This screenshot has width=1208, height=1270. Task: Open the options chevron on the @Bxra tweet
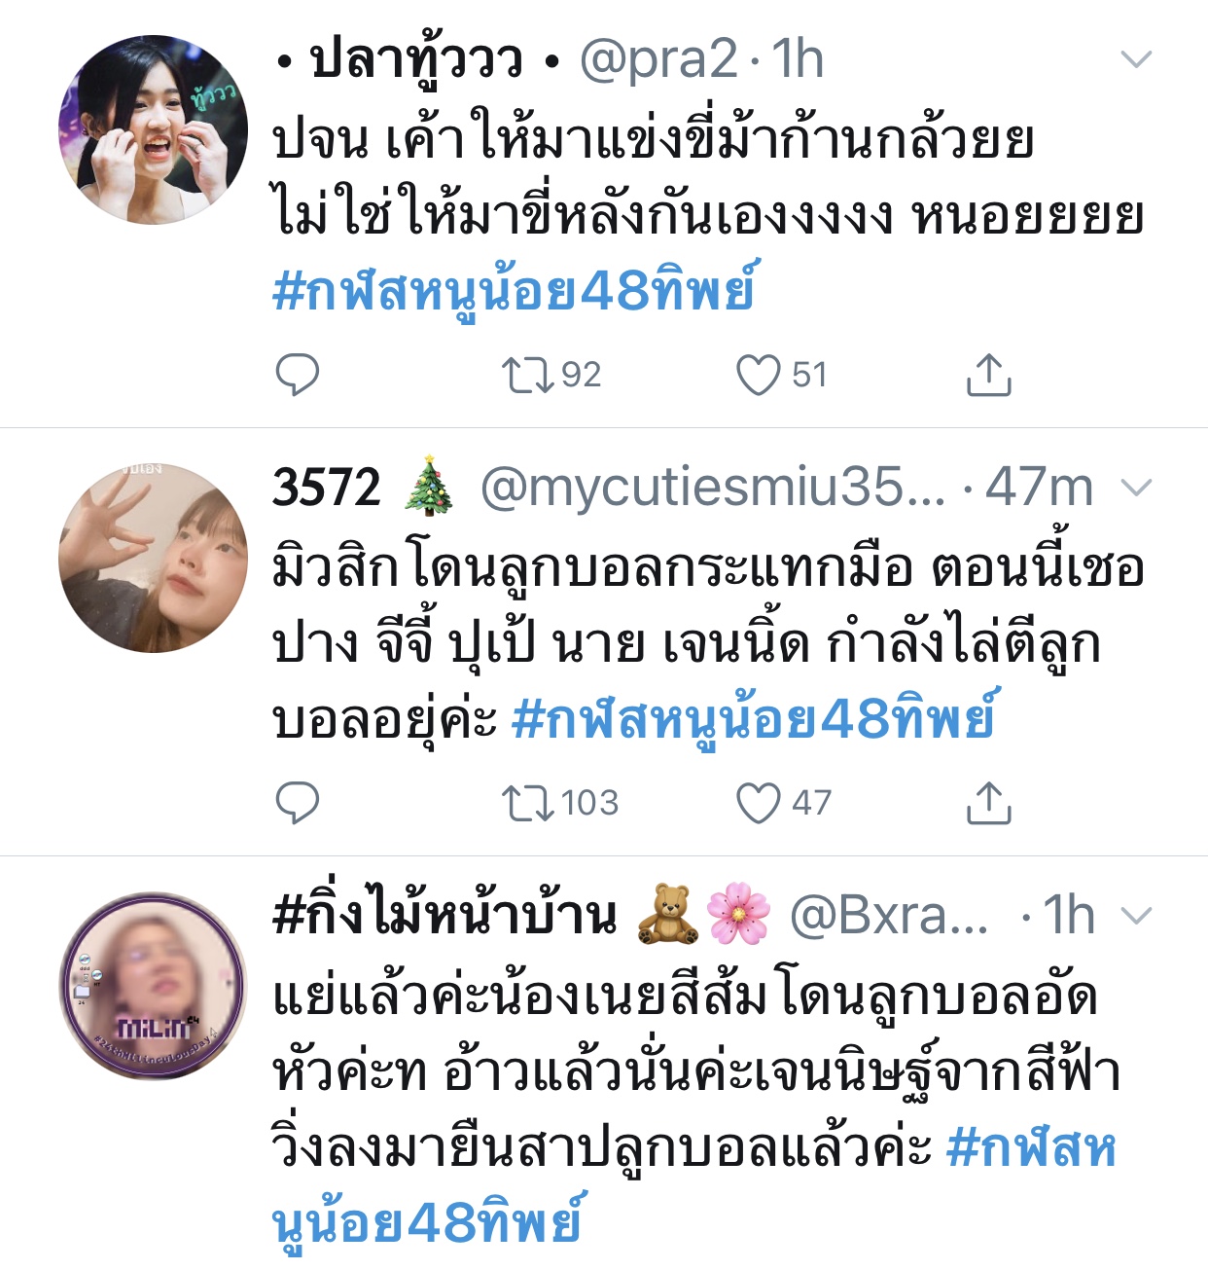pos(1136,916)
